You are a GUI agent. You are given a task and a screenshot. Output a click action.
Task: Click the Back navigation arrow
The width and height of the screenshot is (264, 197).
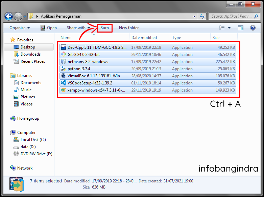tap(8, 16)
